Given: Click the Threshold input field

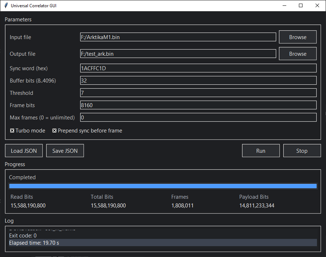Looking at the screenshot, I should pyautogui.click(x=198, y=93).
